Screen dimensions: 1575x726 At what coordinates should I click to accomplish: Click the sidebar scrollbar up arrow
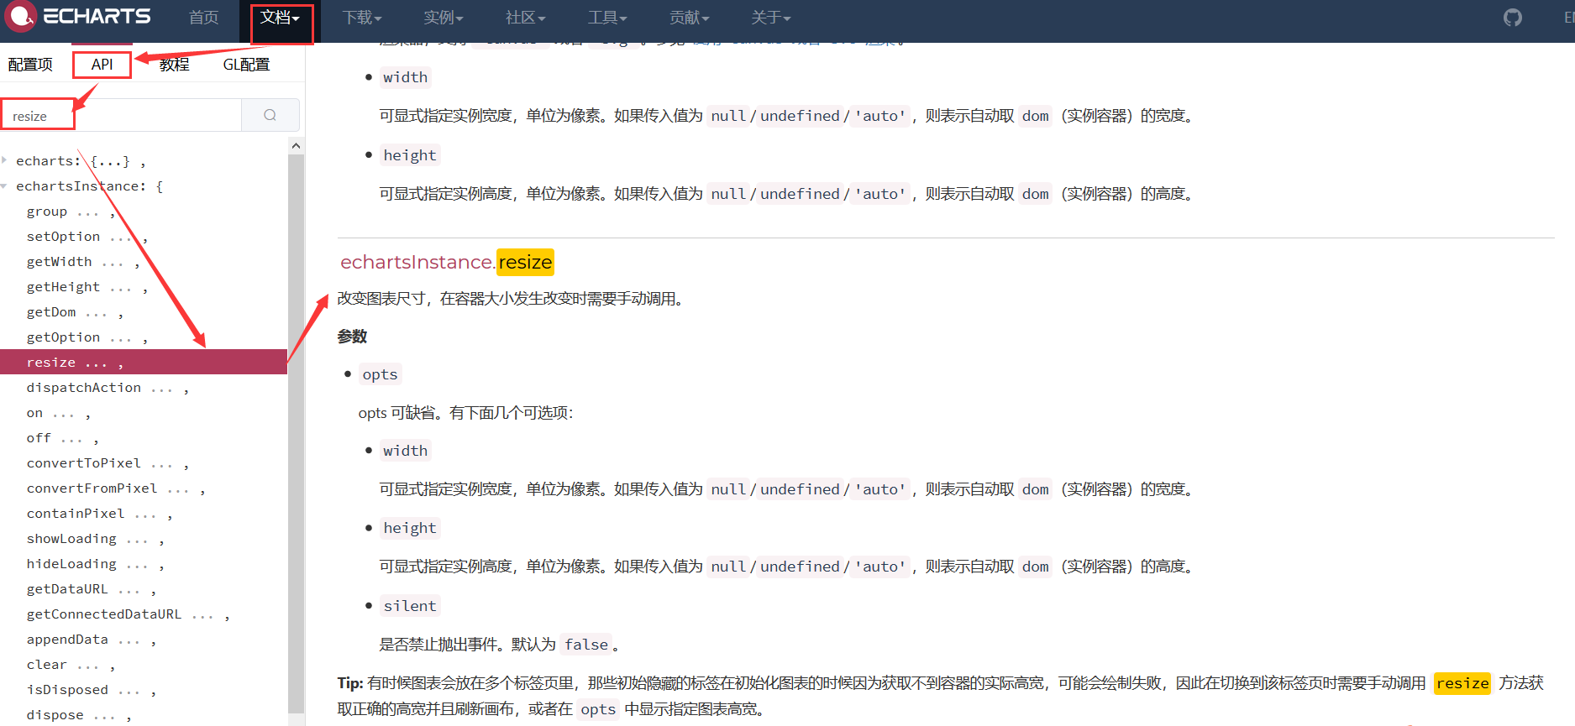(296, 146)
